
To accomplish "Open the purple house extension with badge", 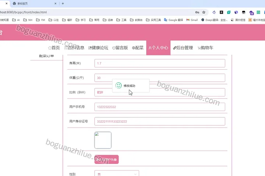I will point(251,12).
